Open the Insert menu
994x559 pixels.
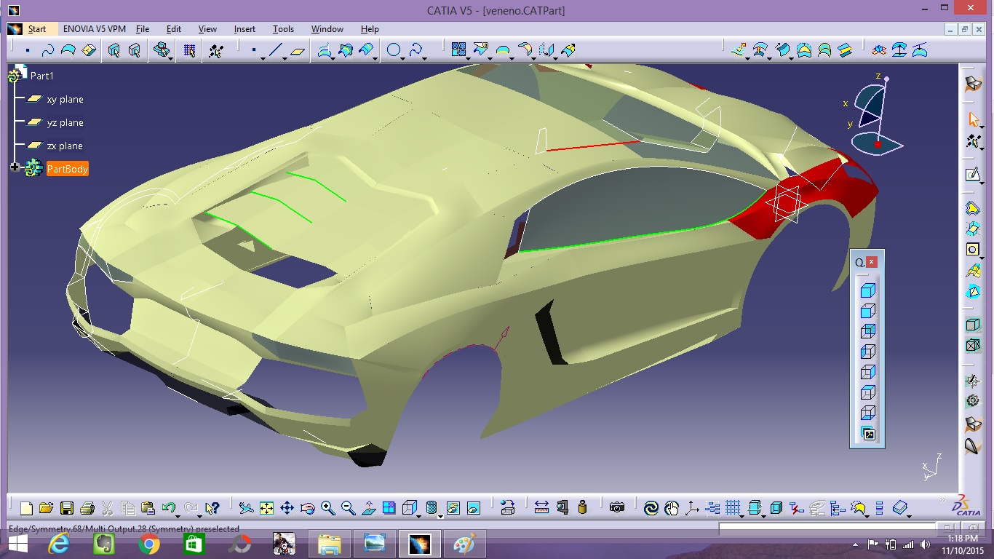click(244, 29)
